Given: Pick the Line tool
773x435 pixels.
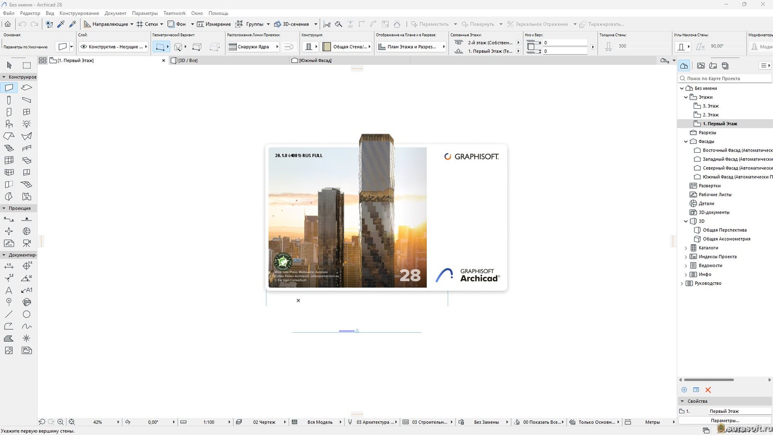Looking at the screenshot, I should (x=9, y=314).
